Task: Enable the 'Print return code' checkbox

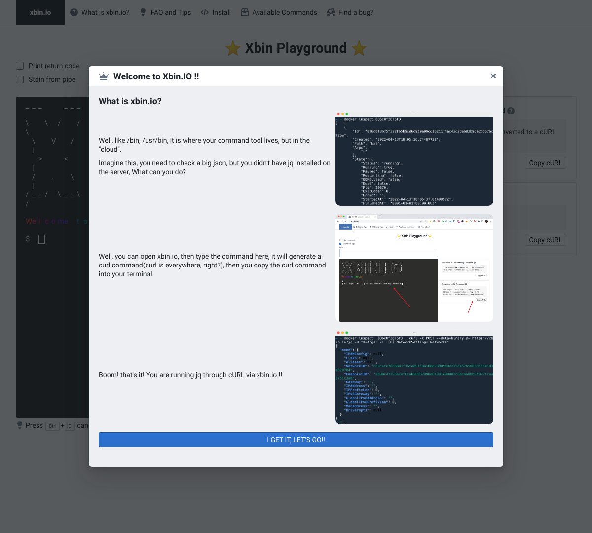Action: (20, 66)
